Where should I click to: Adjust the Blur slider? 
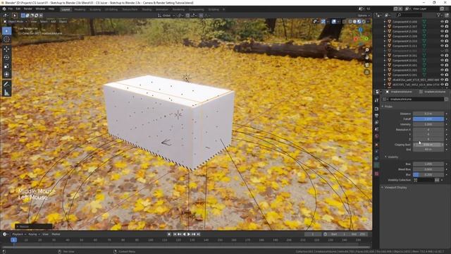pos(428,174)
